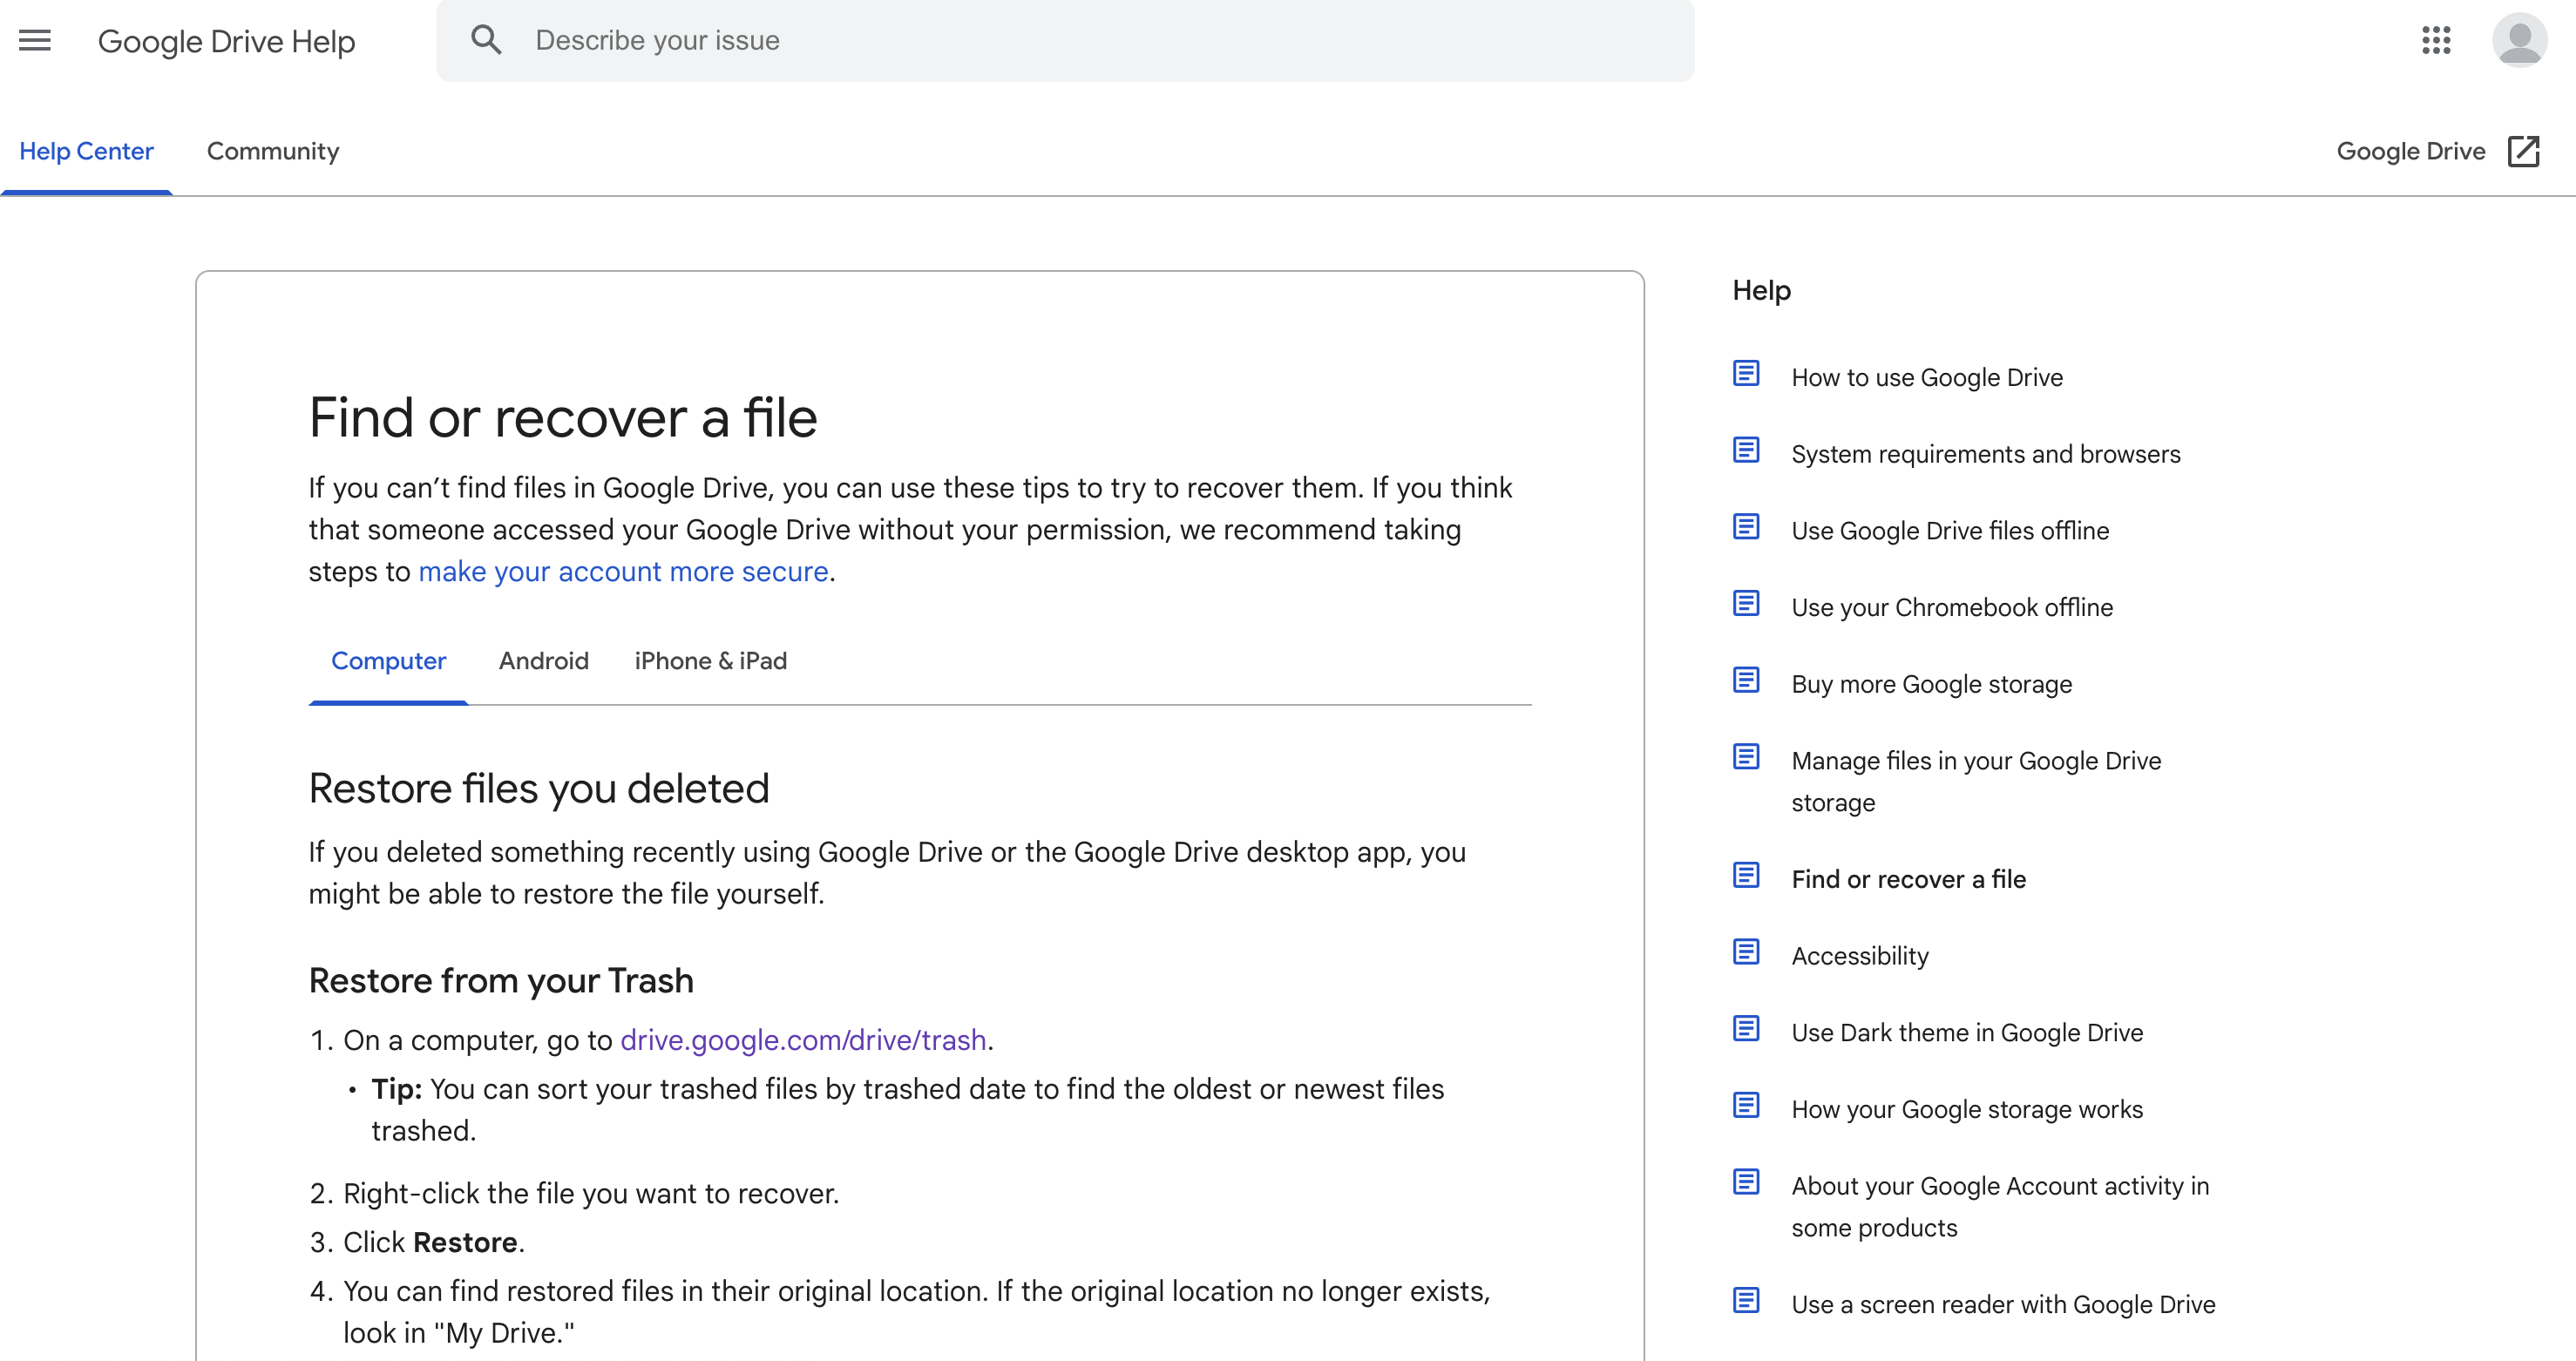Click the search magnifier icon
Image resolution: width=2576 pixels, height=1361 pixels.
pyautogui.click(x=486, y=40)
